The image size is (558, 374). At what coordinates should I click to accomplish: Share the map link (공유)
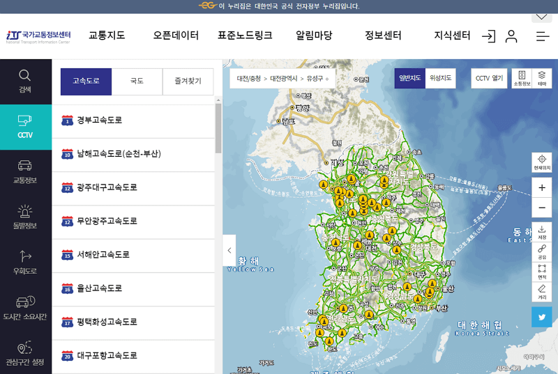coord(542,252)
